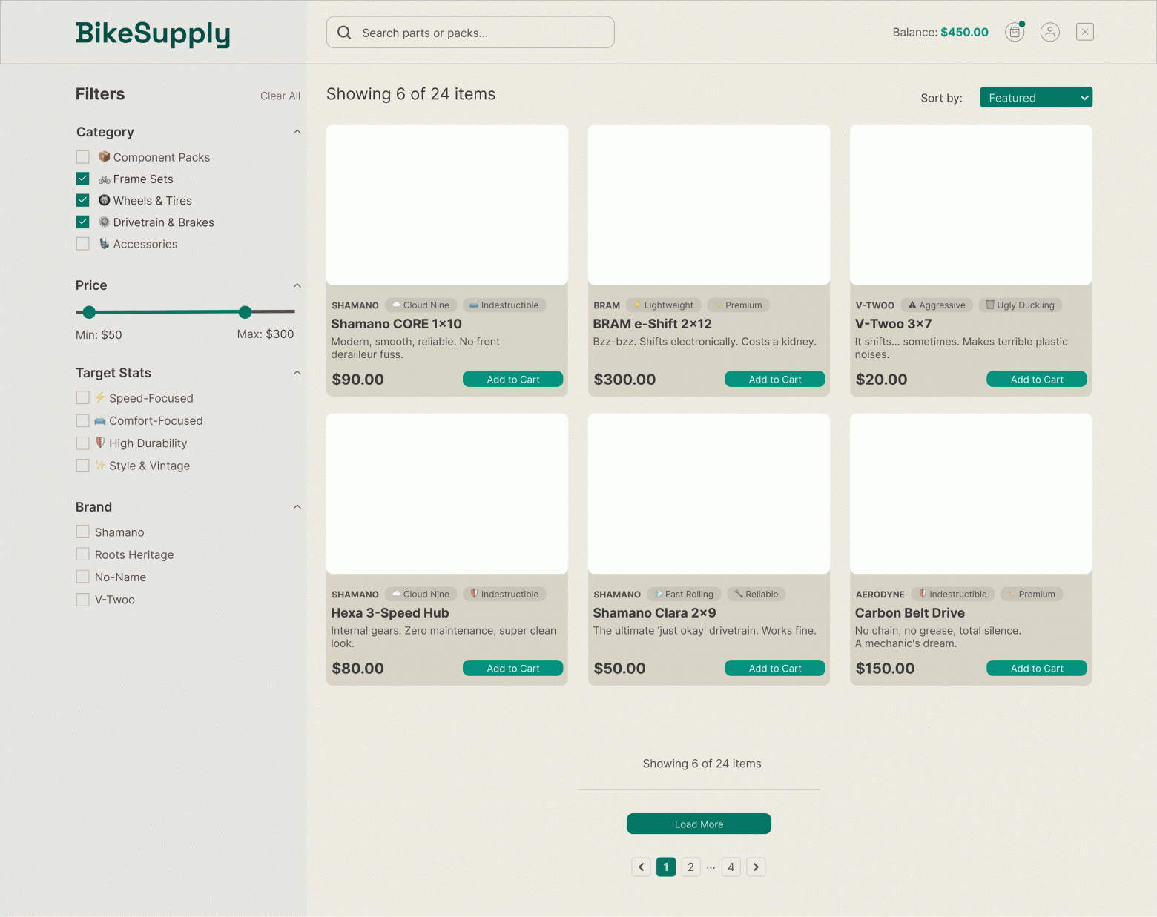The image size is (1157, 917).
Task: Add Hexa 3-Speed Hub to cart
Action: pos(513,668)
